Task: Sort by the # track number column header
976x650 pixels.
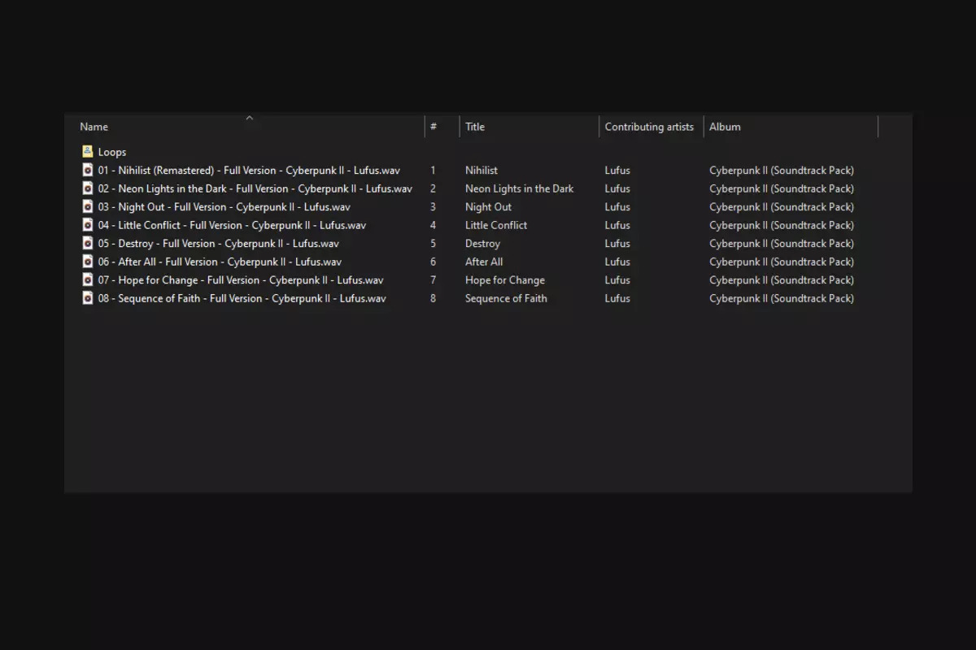Action: coord(434,127)
